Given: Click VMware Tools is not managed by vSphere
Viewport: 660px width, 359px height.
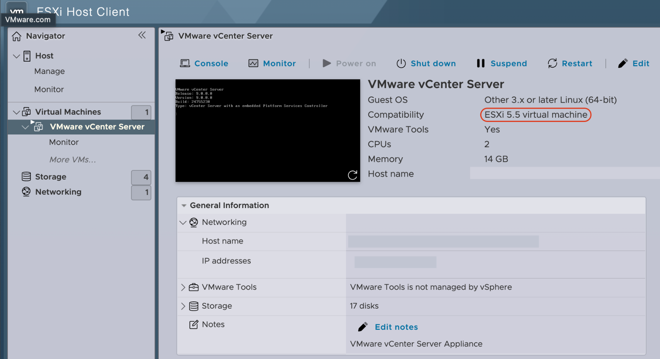Looking at the screenshot, I should coord(431,287).
